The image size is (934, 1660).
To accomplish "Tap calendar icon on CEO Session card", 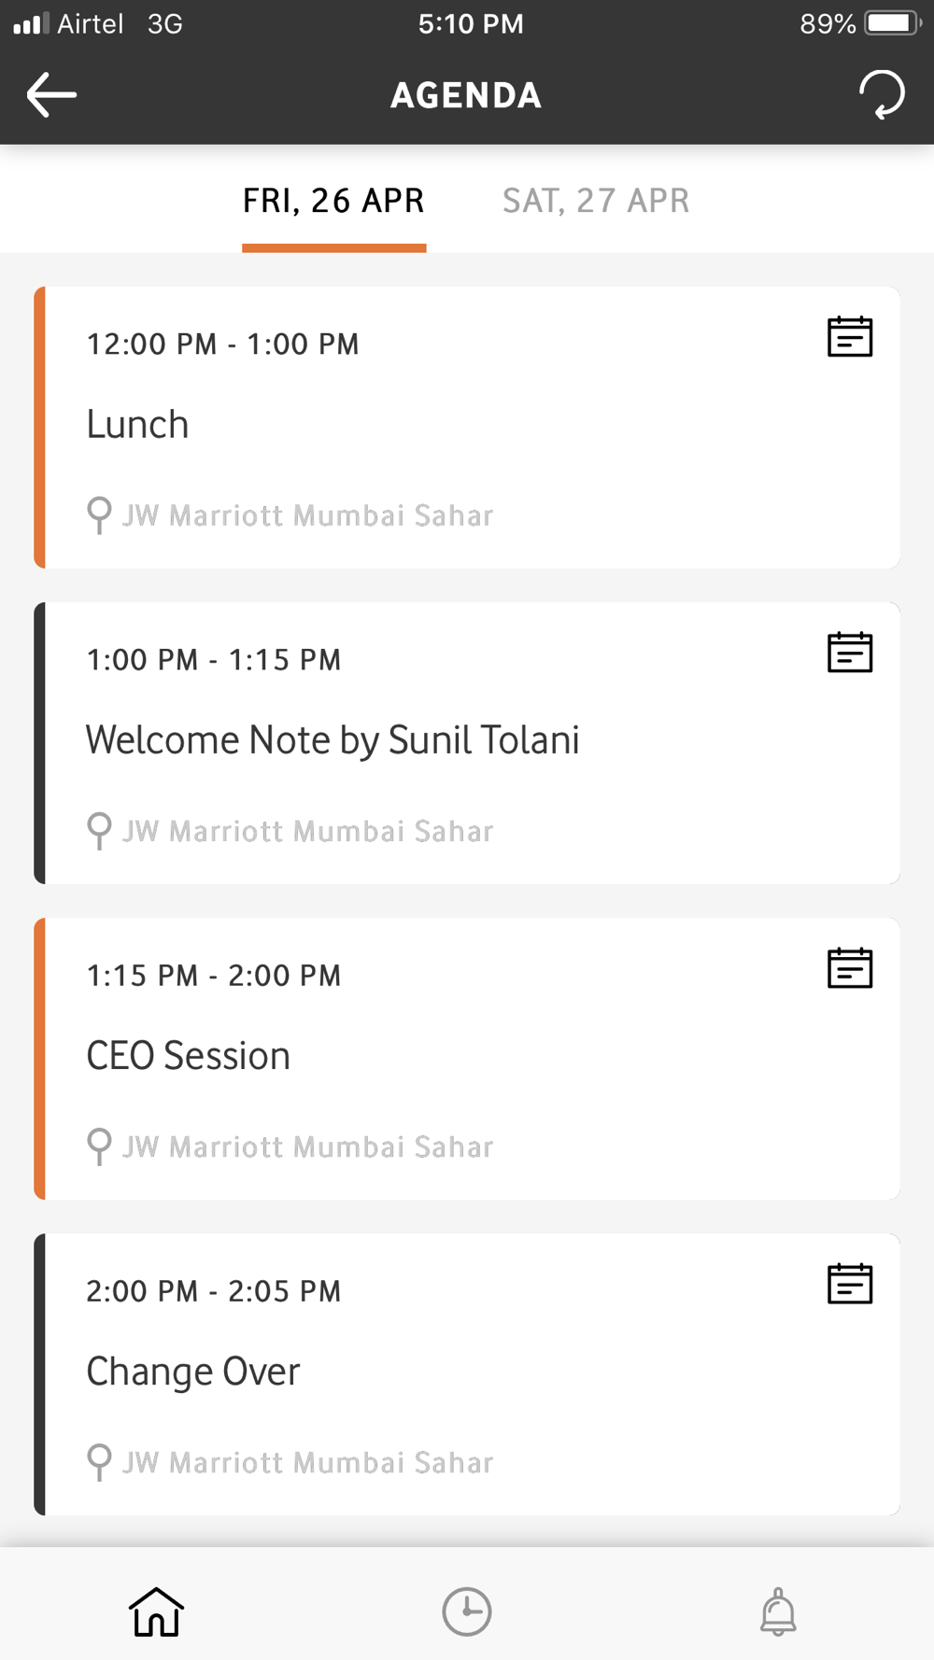I will click(x=849, y=968).
